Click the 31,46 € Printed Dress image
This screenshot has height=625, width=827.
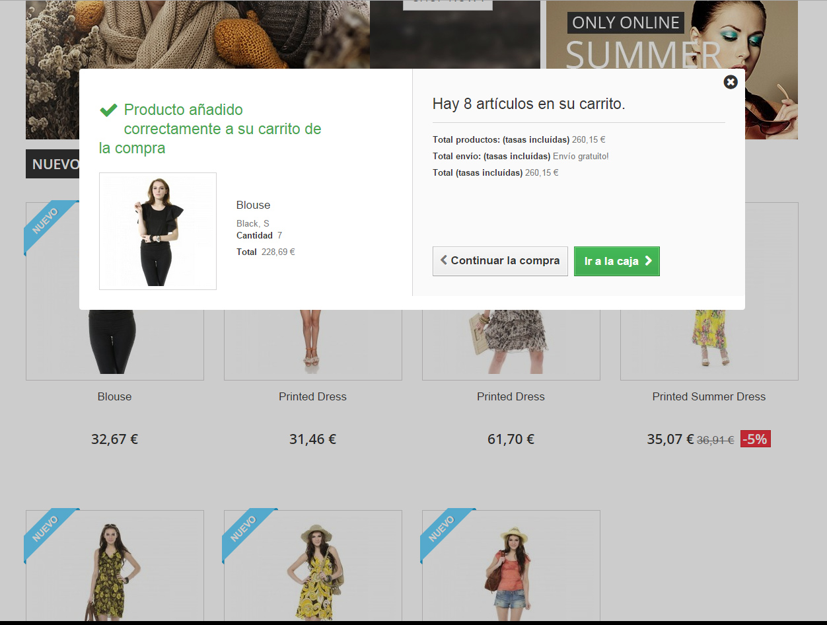click(312, 345)
